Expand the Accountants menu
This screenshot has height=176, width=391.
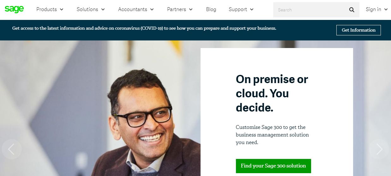coord(136,9)
